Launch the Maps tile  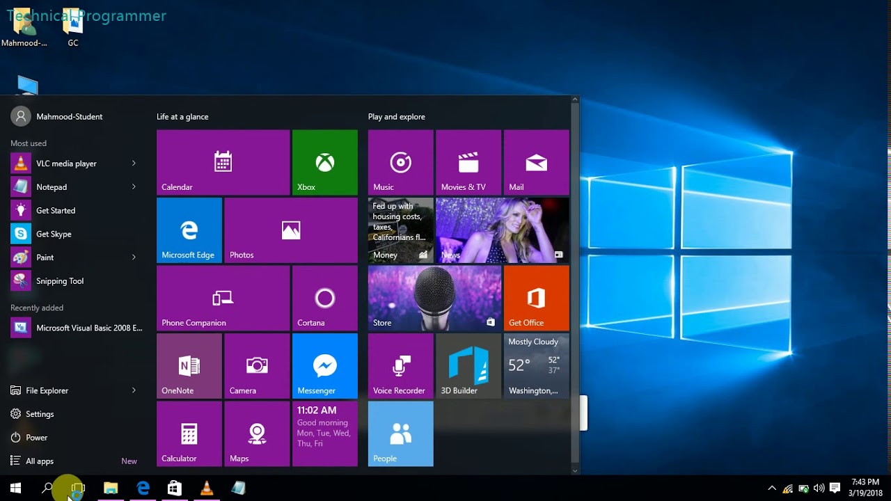click(257, 434)
